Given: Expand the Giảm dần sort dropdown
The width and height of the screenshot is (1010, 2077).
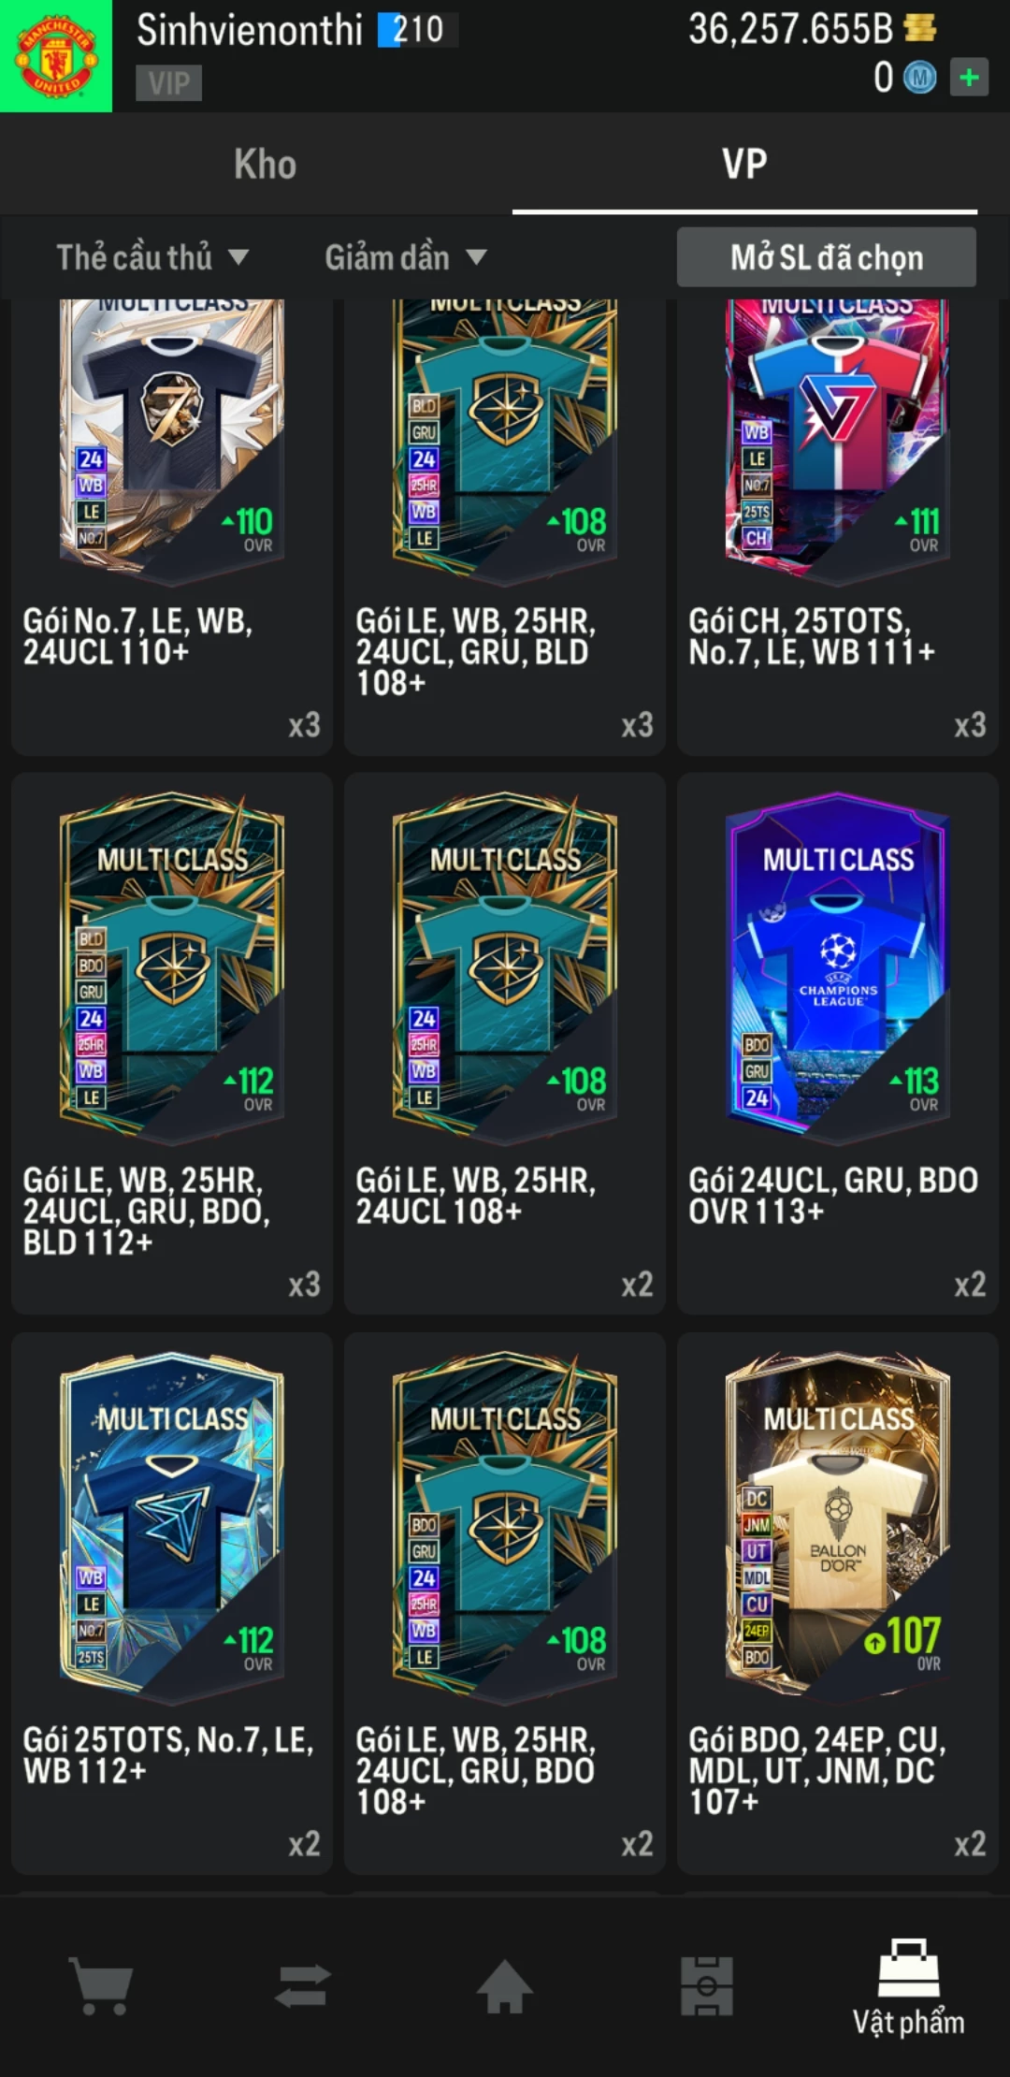Looking at the screenshot, I should pyautogui.click(x=406, y=257).
